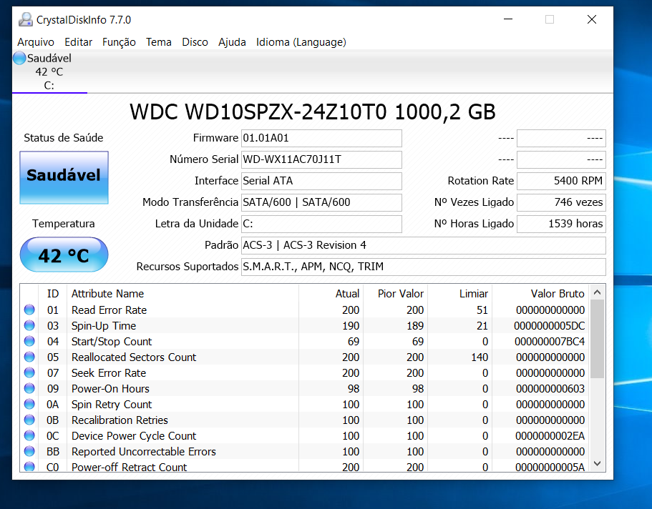Open the Tema menu
The image size is (652, 509).
coord(159,42)
